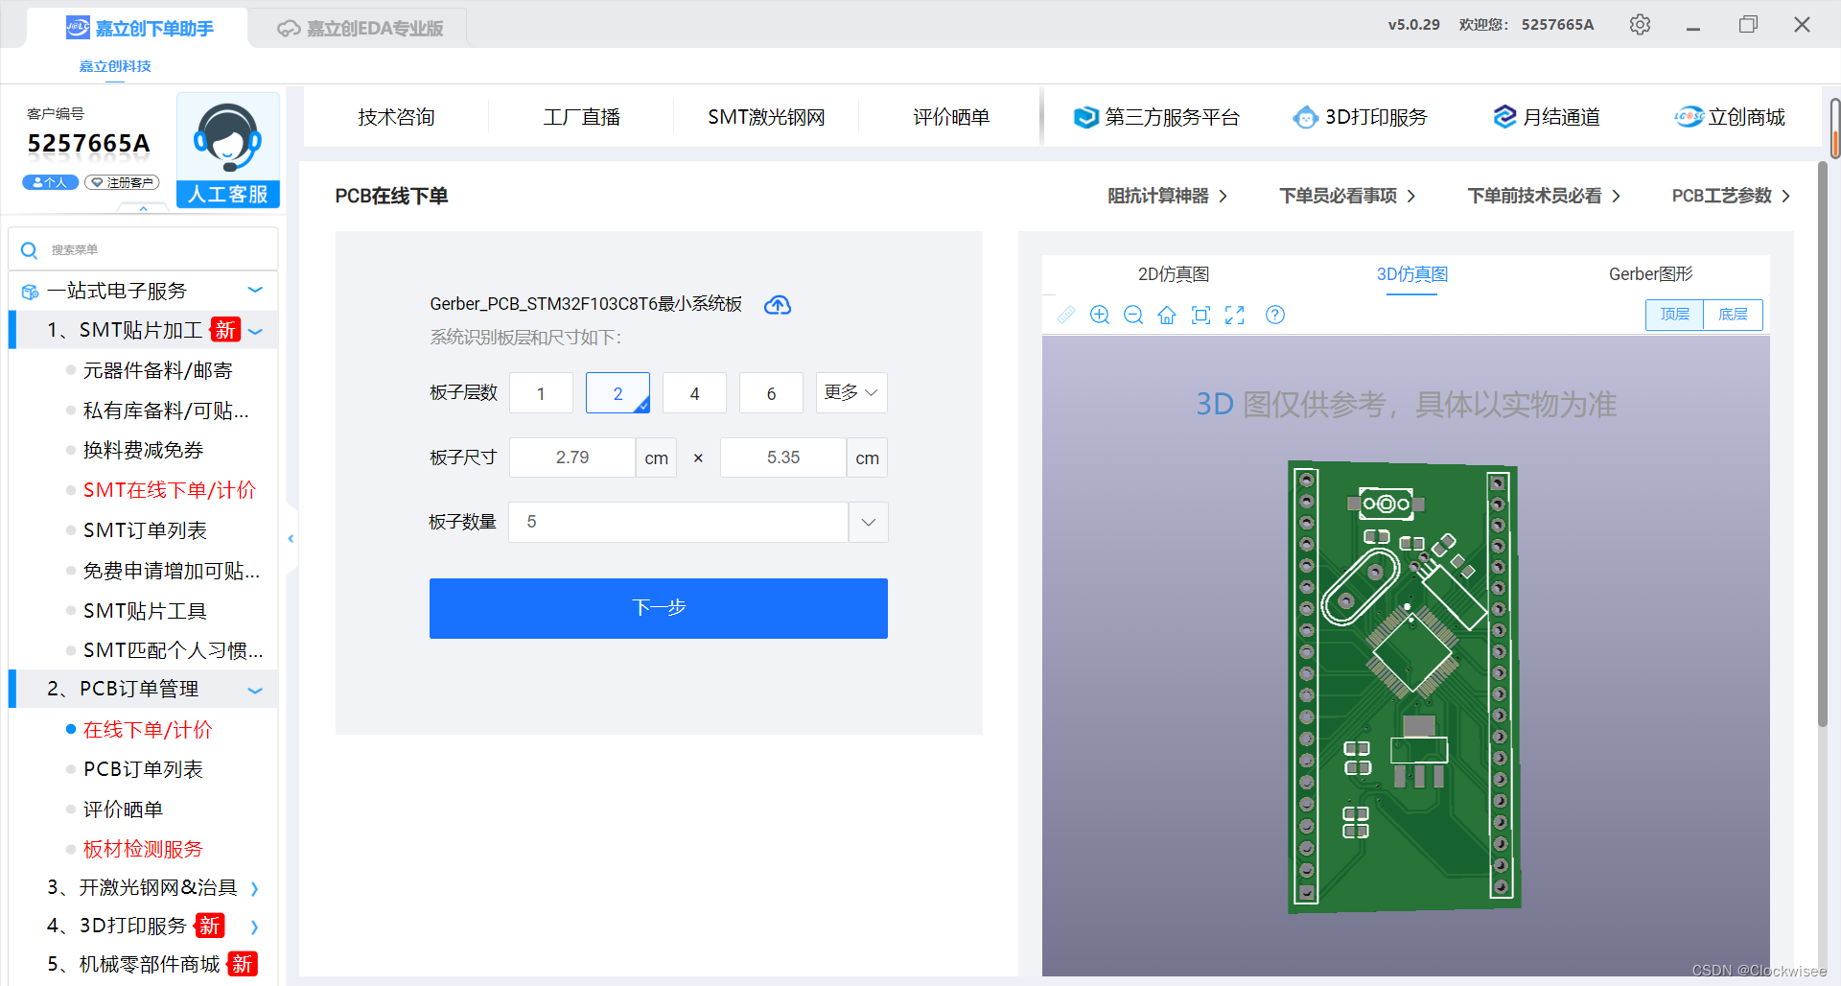Show the 底层 bottom layer view

coord(1733,315)
